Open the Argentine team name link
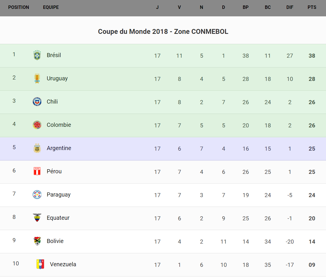The height and width of the screenshot is (278, 326). coord(59,148)
